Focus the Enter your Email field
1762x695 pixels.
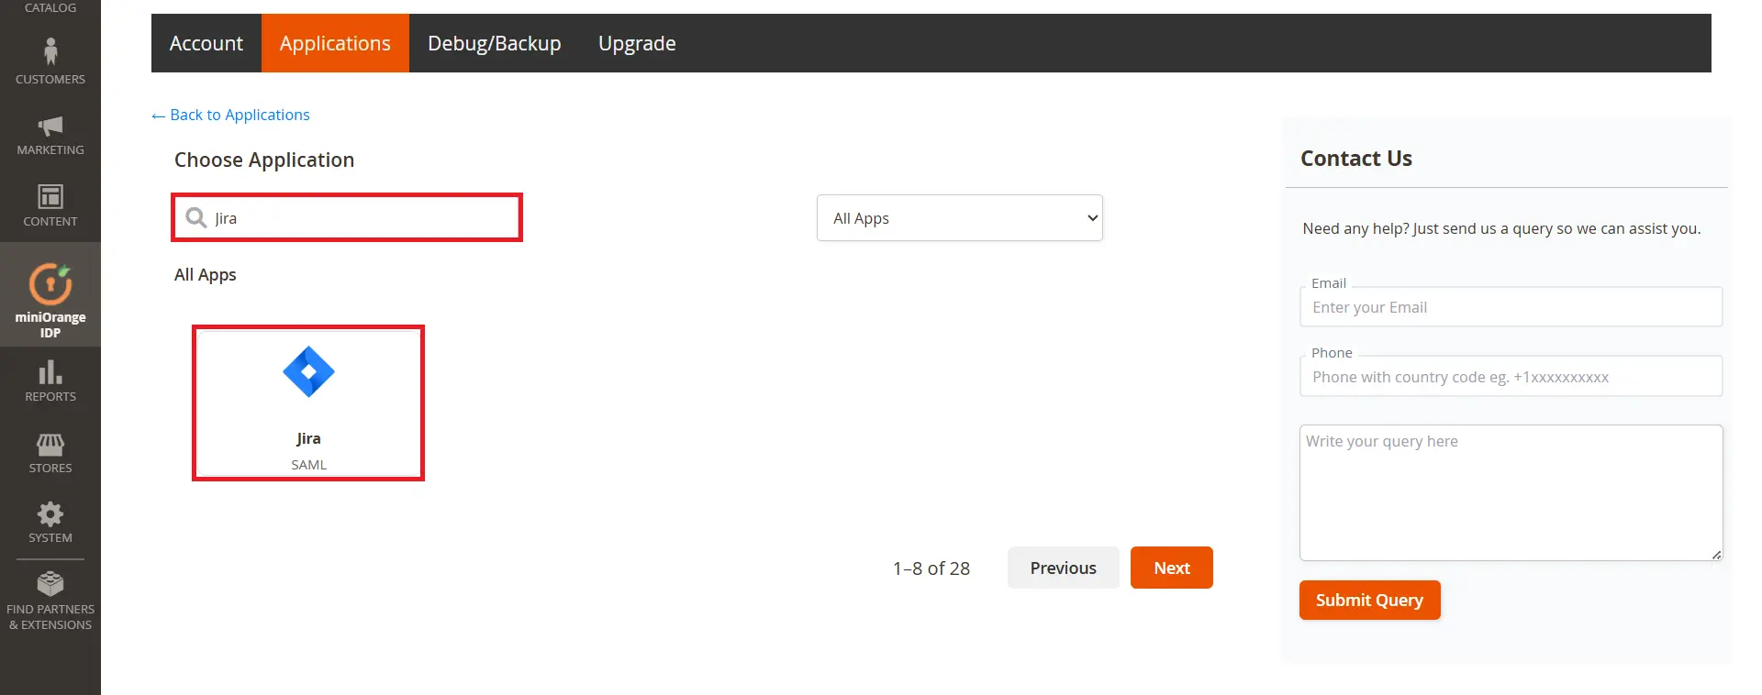1511,307
